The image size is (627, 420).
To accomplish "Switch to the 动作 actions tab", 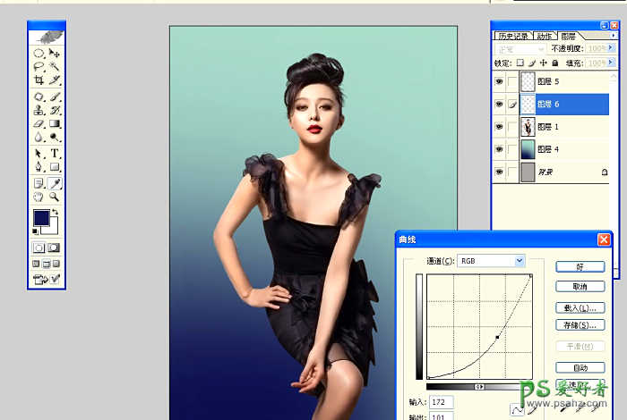I will pos(544,35).
